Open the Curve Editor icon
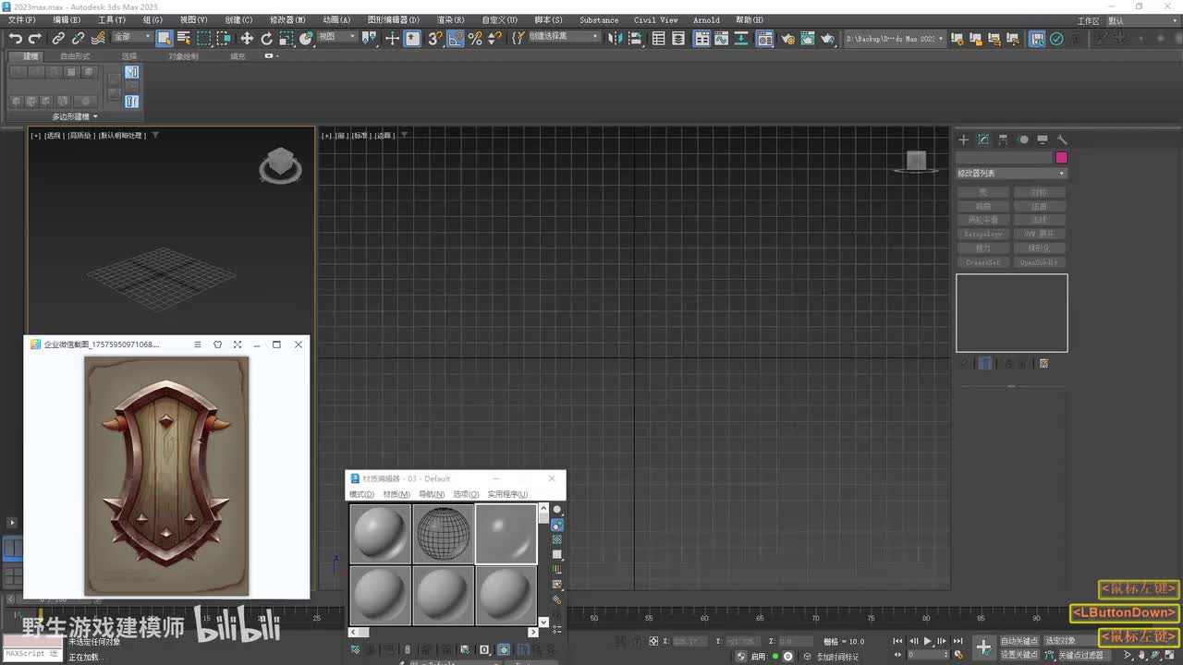Image resolution: width=1183 pixels, height=665 pixels. pyautogui.click(x=723, y=38)
